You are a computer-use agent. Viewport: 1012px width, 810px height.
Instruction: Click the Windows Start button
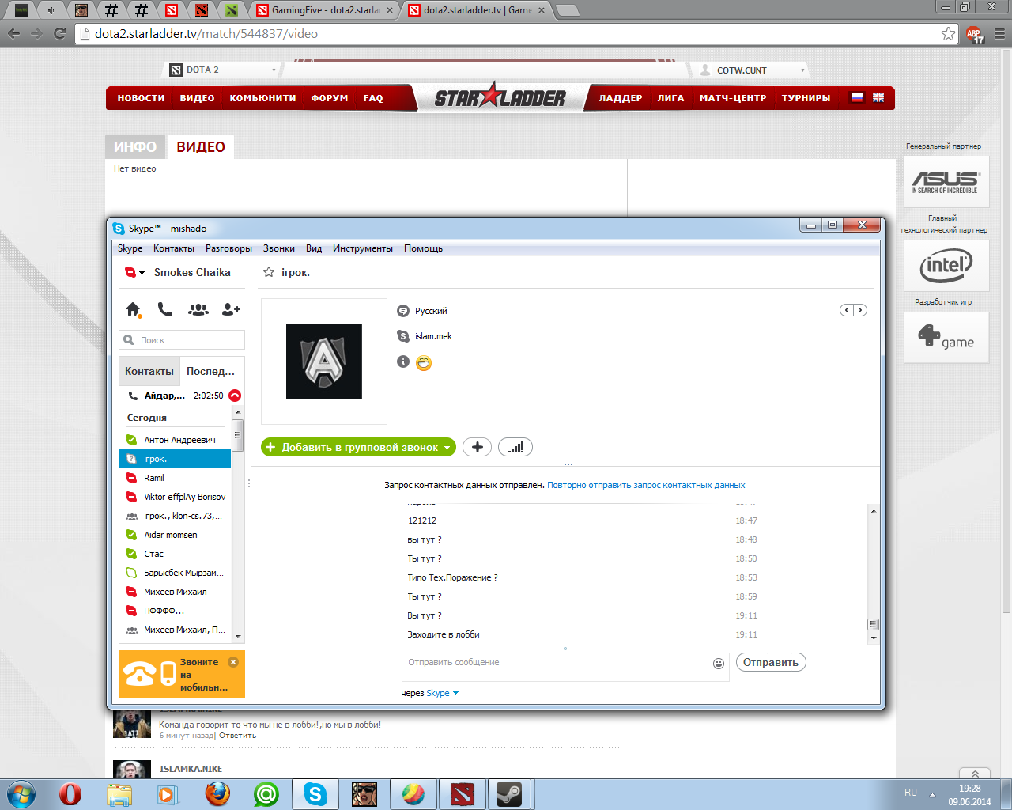point(21,793)
